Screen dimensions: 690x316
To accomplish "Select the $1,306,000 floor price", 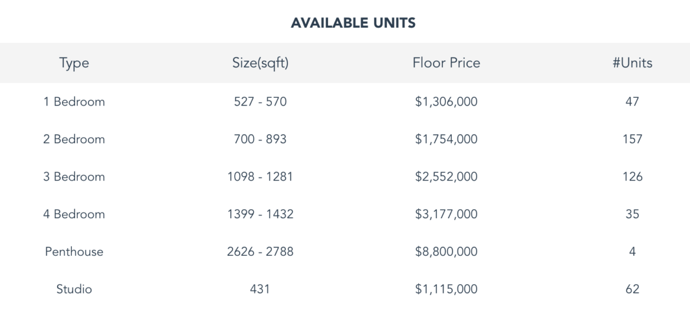I will tap(446, 101).
